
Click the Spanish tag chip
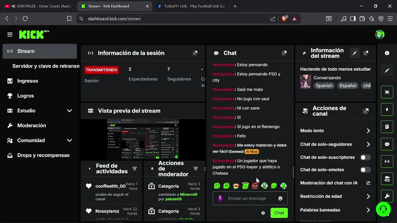point(324,85)
